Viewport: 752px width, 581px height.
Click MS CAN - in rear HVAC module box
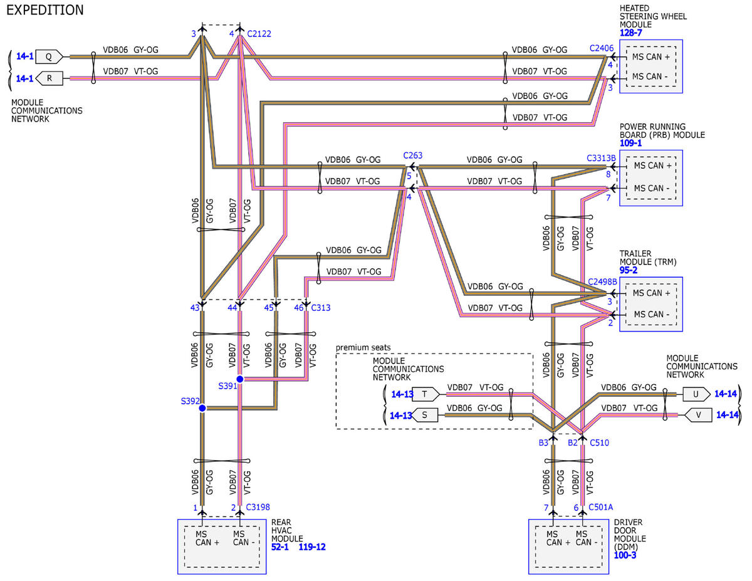244,538
